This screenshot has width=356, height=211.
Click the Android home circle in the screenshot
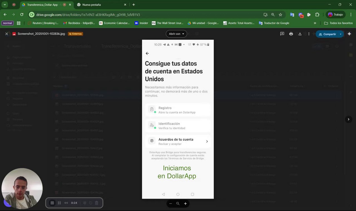178,194
